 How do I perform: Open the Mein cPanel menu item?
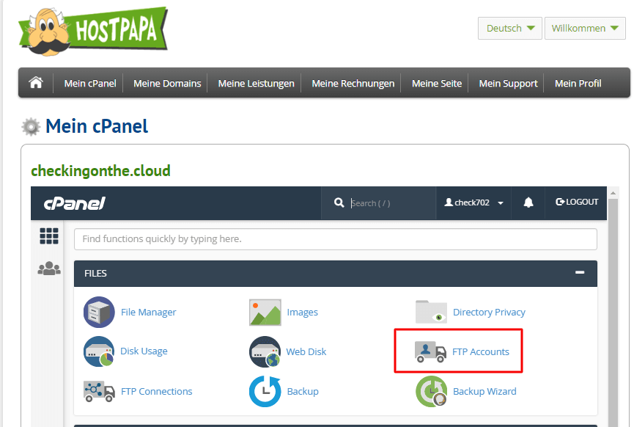point(89,84)
